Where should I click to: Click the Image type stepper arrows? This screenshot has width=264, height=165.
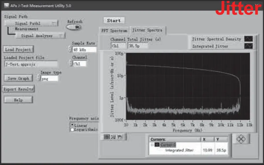pos(39,78)
